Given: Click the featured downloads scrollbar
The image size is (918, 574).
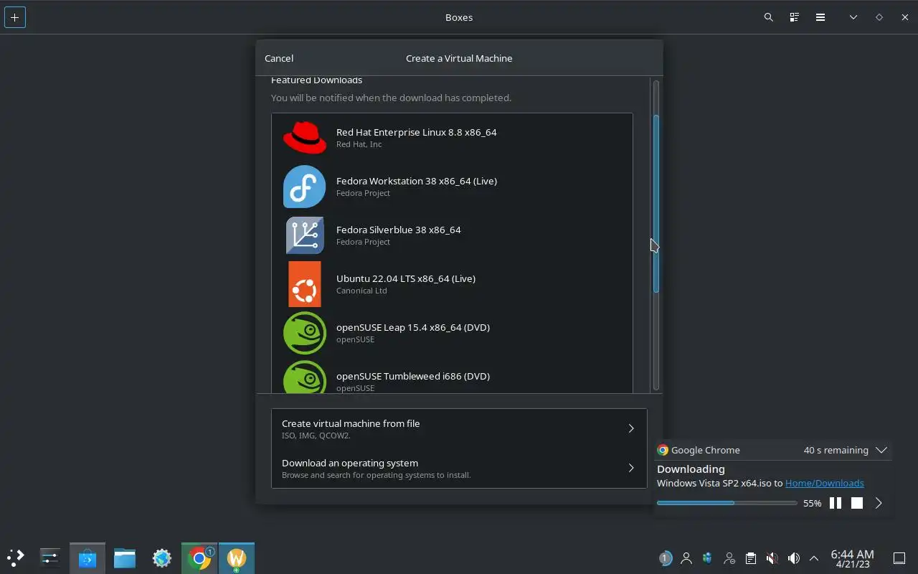Looking at the screenshot, I should 656,203.
